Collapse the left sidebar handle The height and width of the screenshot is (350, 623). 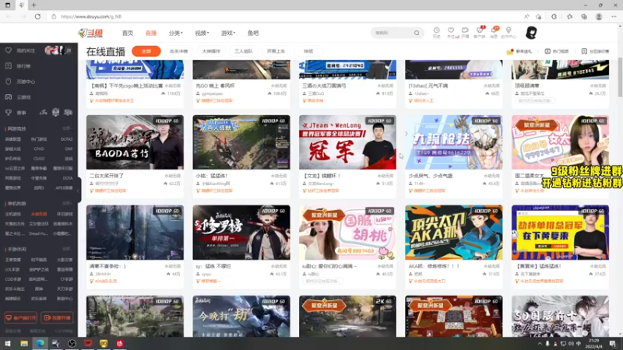point(79,191)
